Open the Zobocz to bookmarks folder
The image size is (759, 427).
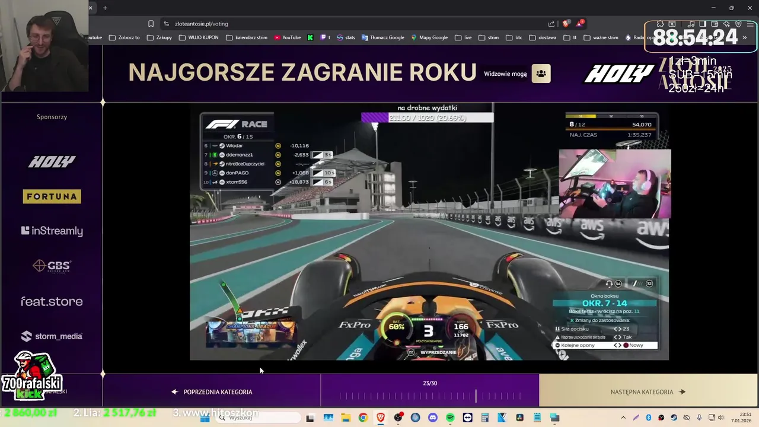pyautogui.click(x=124, y=37)
